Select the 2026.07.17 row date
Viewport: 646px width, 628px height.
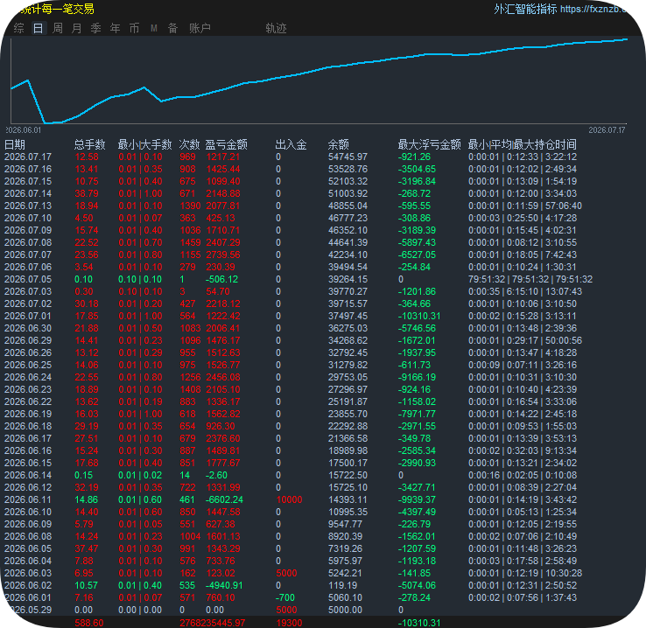click(28, 157)
